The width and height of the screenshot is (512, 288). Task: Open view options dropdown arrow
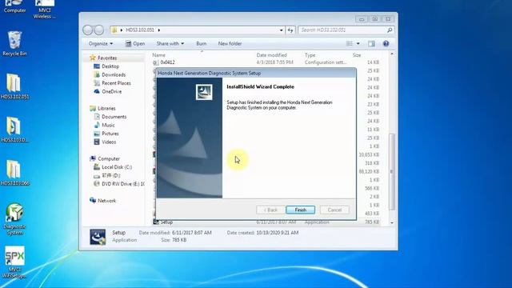click(358, 43)
